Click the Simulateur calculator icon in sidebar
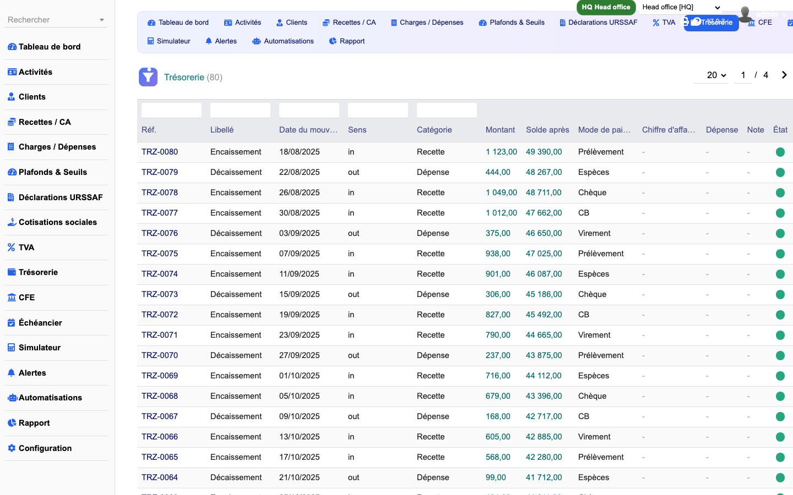The image size is (793, 495). tap(12, 348)
